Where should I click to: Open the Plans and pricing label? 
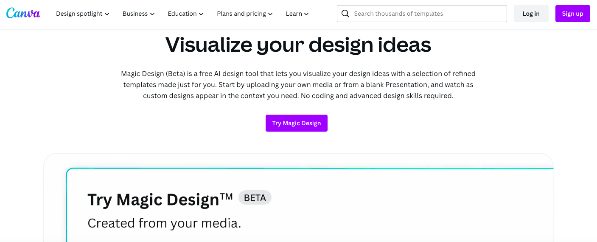click(x=241, y=14)
